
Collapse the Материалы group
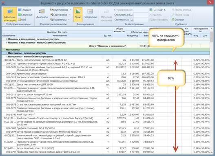[x=4, y=50]
